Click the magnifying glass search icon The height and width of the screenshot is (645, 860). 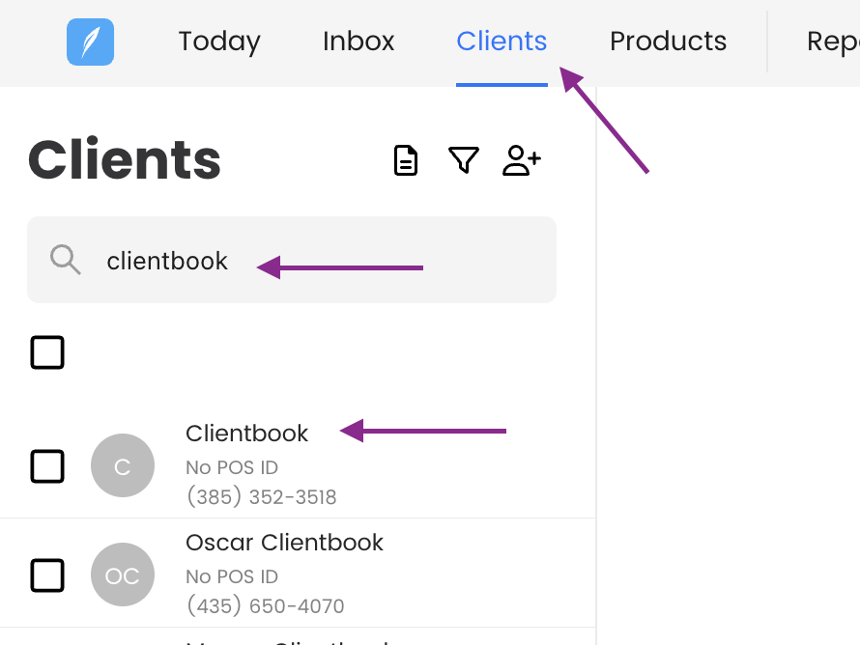pyautogui.click(x=66, y=260)
